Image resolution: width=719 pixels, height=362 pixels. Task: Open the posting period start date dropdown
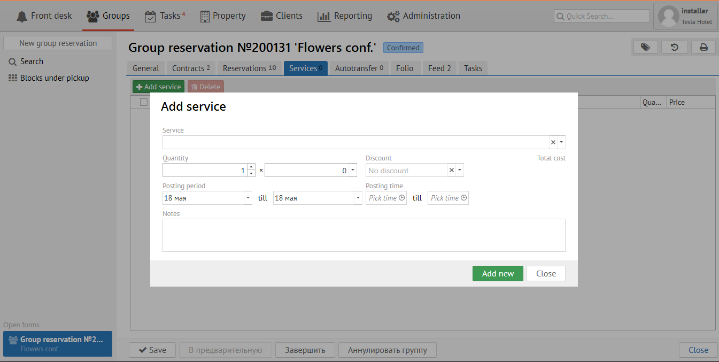click(248, 198)
